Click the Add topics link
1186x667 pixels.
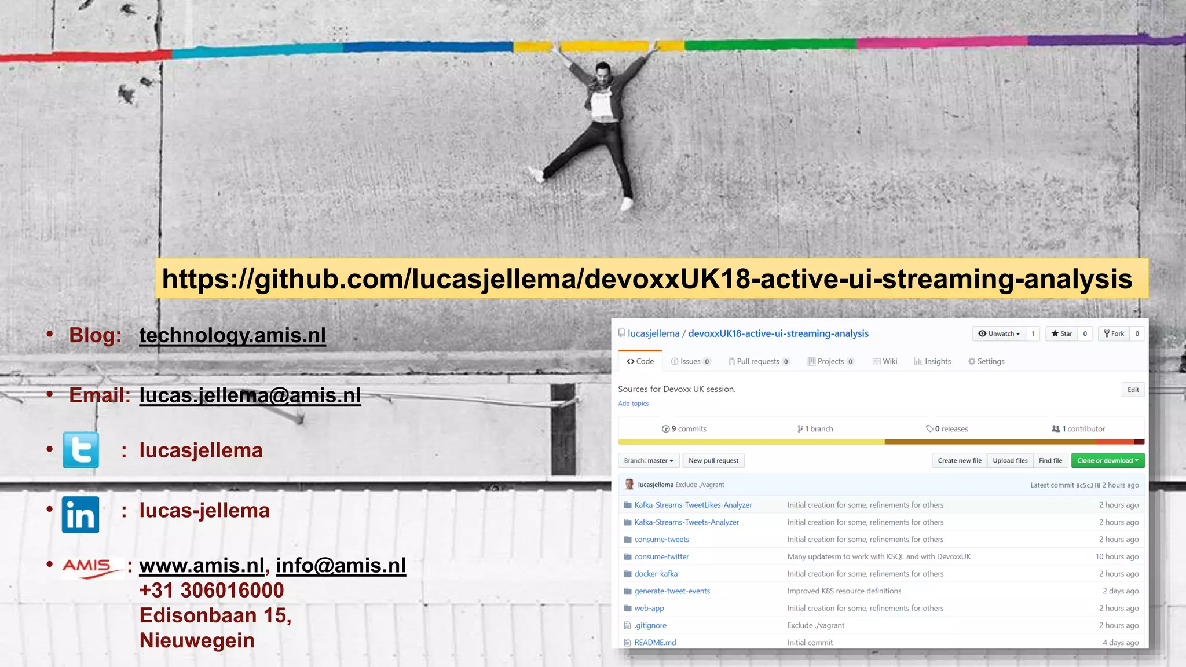[633, 404]
